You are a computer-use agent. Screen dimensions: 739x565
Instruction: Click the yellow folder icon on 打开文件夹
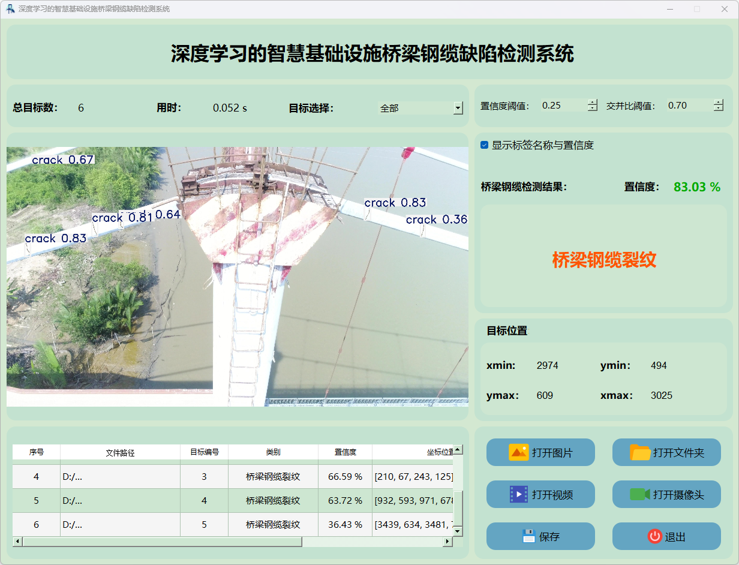click(640, 452)
